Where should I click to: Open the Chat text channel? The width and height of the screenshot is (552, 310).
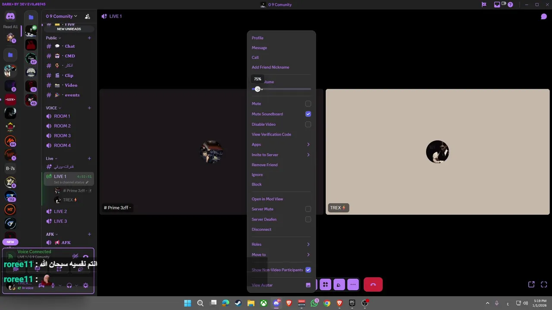click(x=69, y=46)
